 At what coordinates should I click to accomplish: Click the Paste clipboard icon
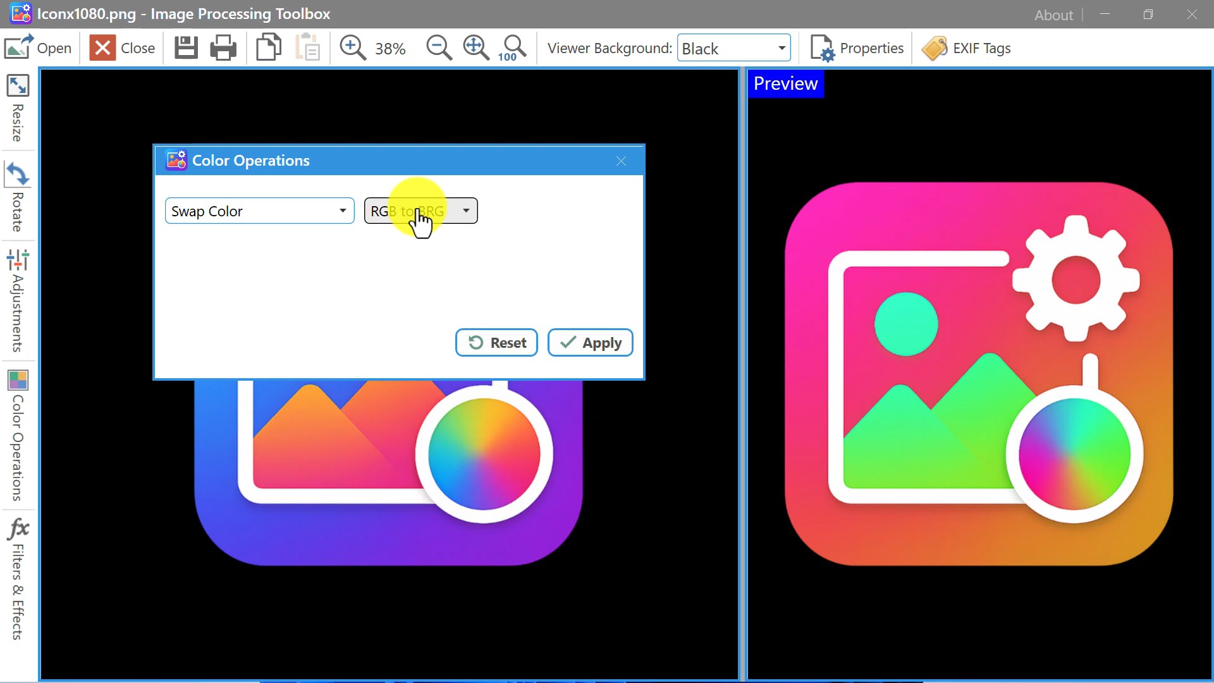308,48
